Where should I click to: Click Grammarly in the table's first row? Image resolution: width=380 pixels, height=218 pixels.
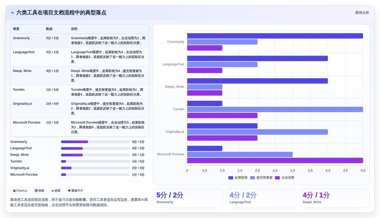coord(21,38)
